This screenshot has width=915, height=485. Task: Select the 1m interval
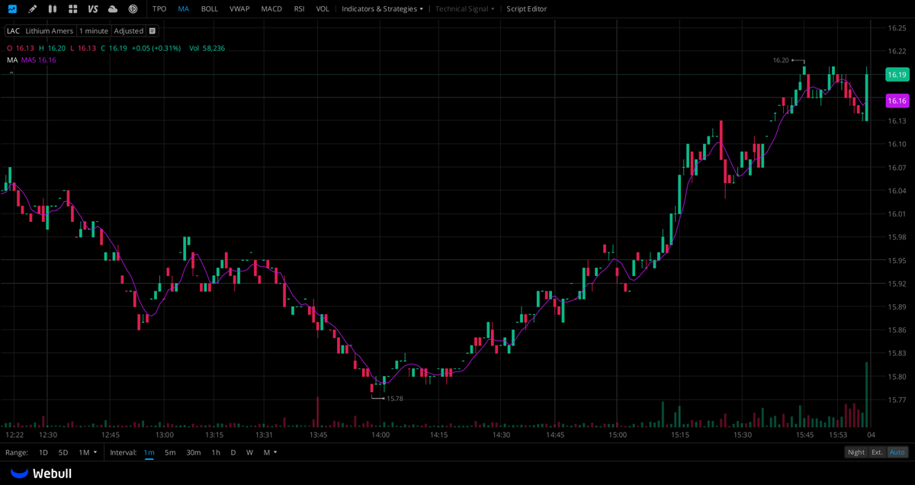[149, 452]
